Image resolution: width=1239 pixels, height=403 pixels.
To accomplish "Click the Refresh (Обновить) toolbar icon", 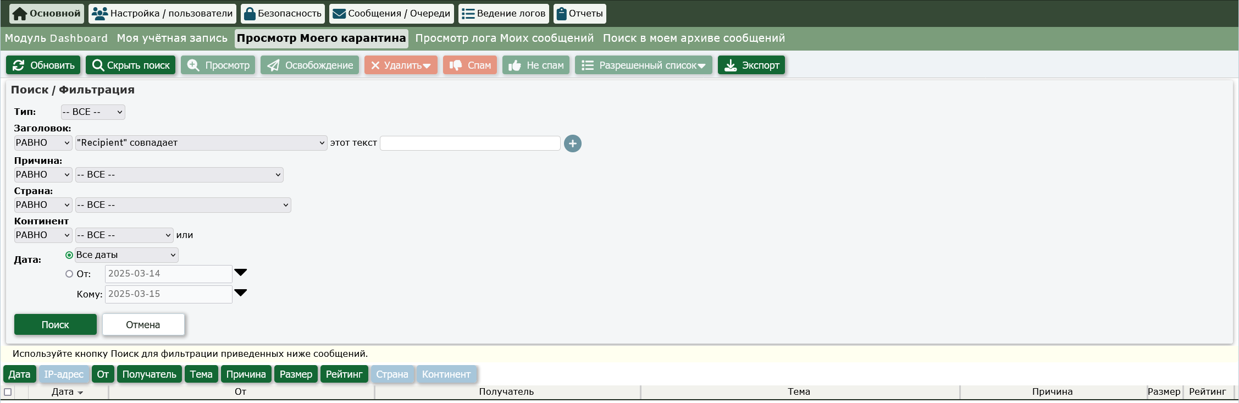I will coord(19,65).
